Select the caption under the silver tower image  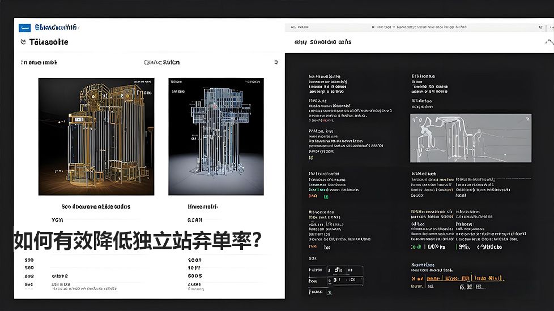(203, 206)
